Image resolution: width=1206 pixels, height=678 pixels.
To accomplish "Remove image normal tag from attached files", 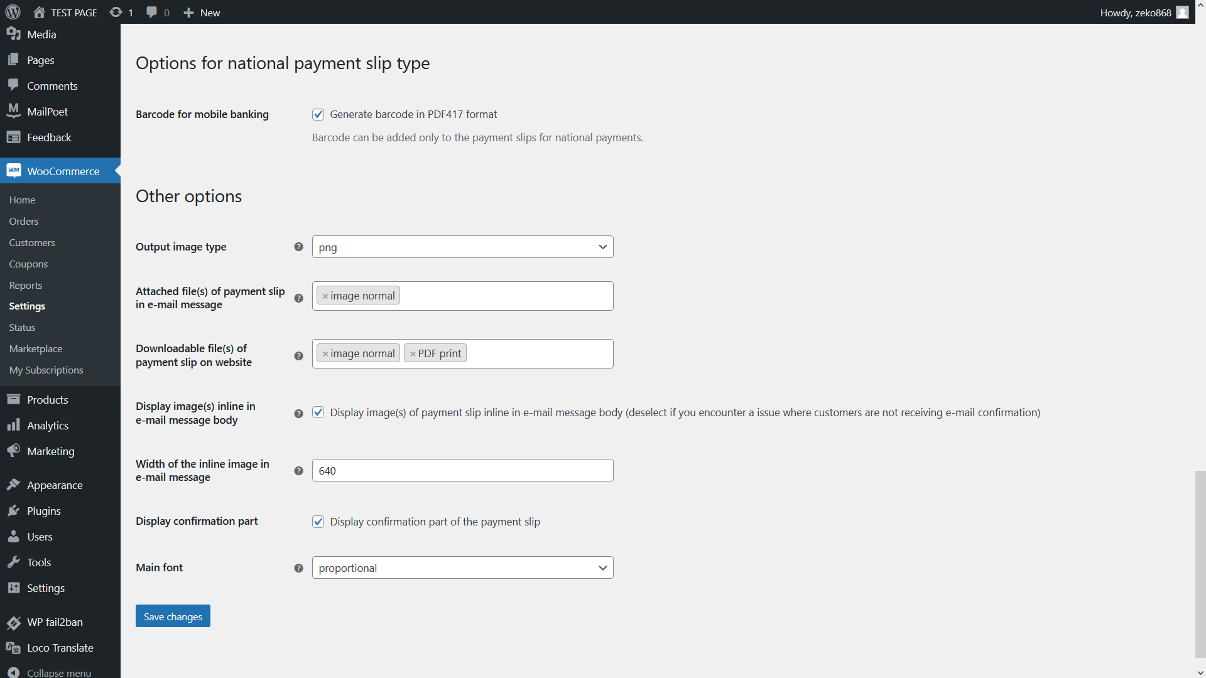I will [x=325, y=296].
